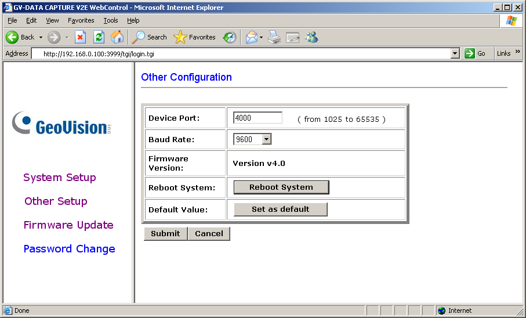The image size is (526, 318).
Task: Click the green Go arrow button
Action: 470,53
